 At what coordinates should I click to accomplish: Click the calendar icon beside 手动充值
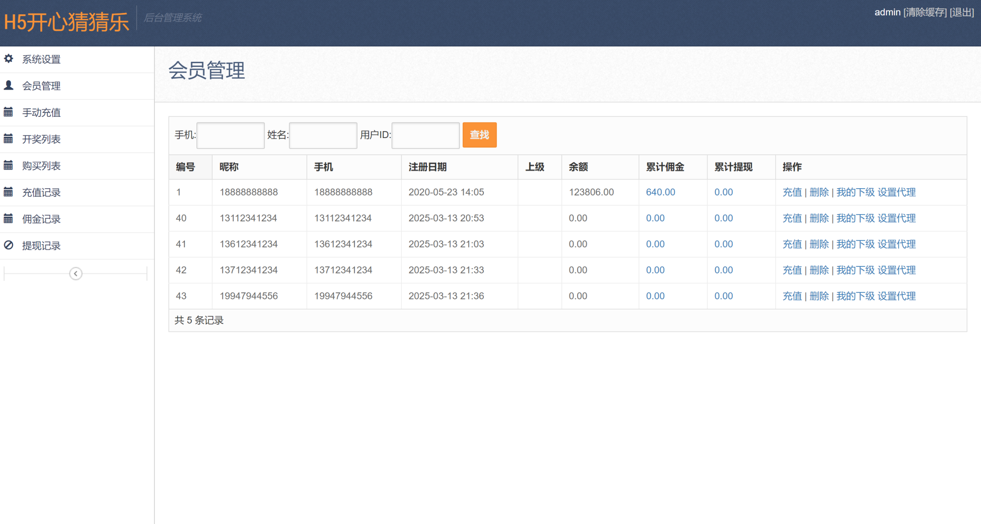[9, 112]
